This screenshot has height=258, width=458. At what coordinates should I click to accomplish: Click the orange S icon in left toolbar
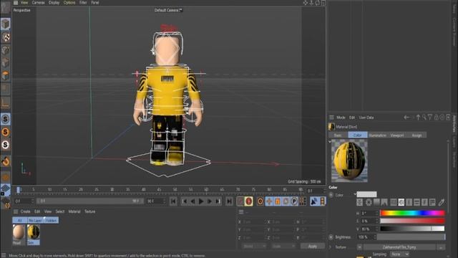pos(6,132)
